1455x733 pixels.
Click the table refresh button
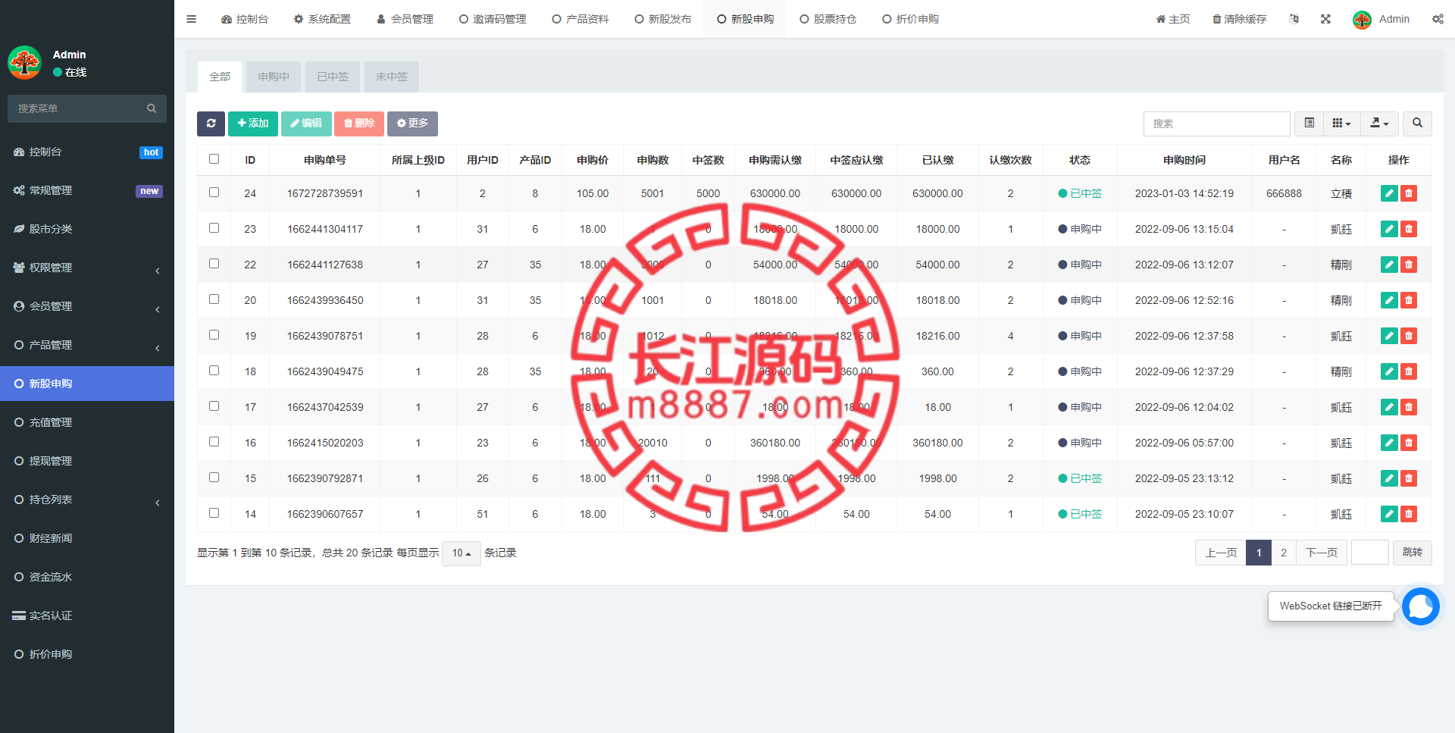tap(211, 124)
